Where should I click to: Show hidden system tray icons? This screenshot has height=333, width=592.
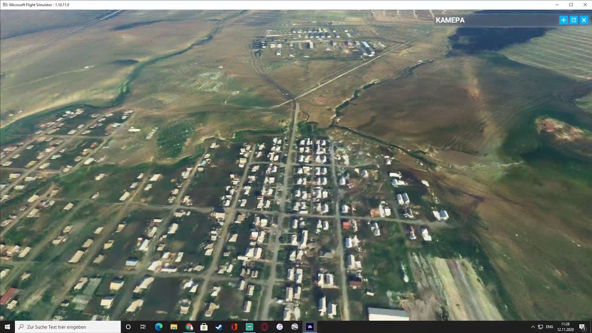tap(533, 327)
